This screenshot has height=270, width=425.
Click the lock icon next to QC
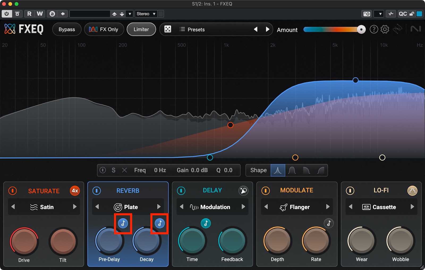(x=412, y=14)
